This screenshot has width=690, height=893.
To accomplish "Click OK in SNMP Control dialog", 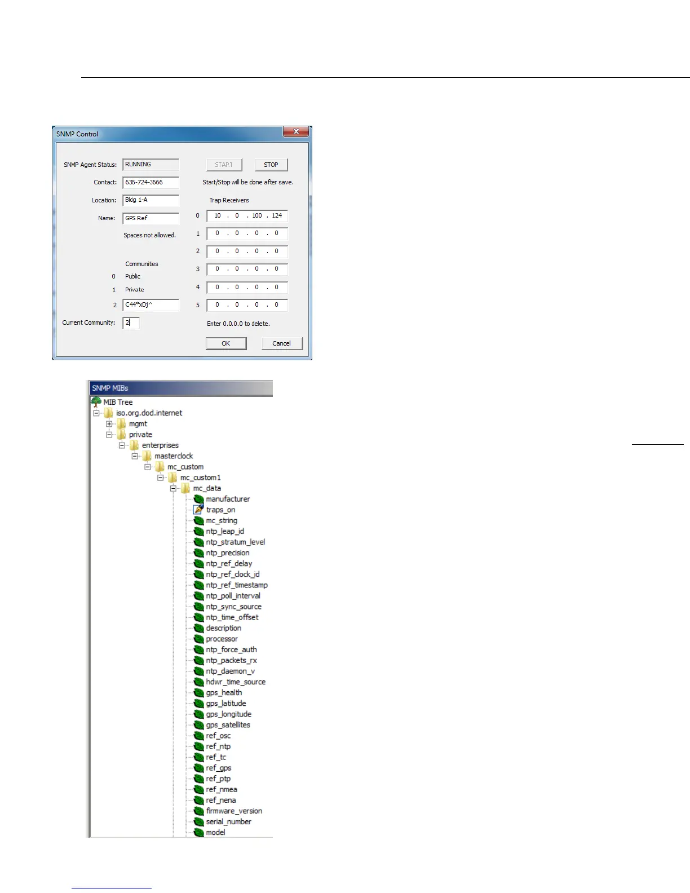I will [x=226, y=343].
